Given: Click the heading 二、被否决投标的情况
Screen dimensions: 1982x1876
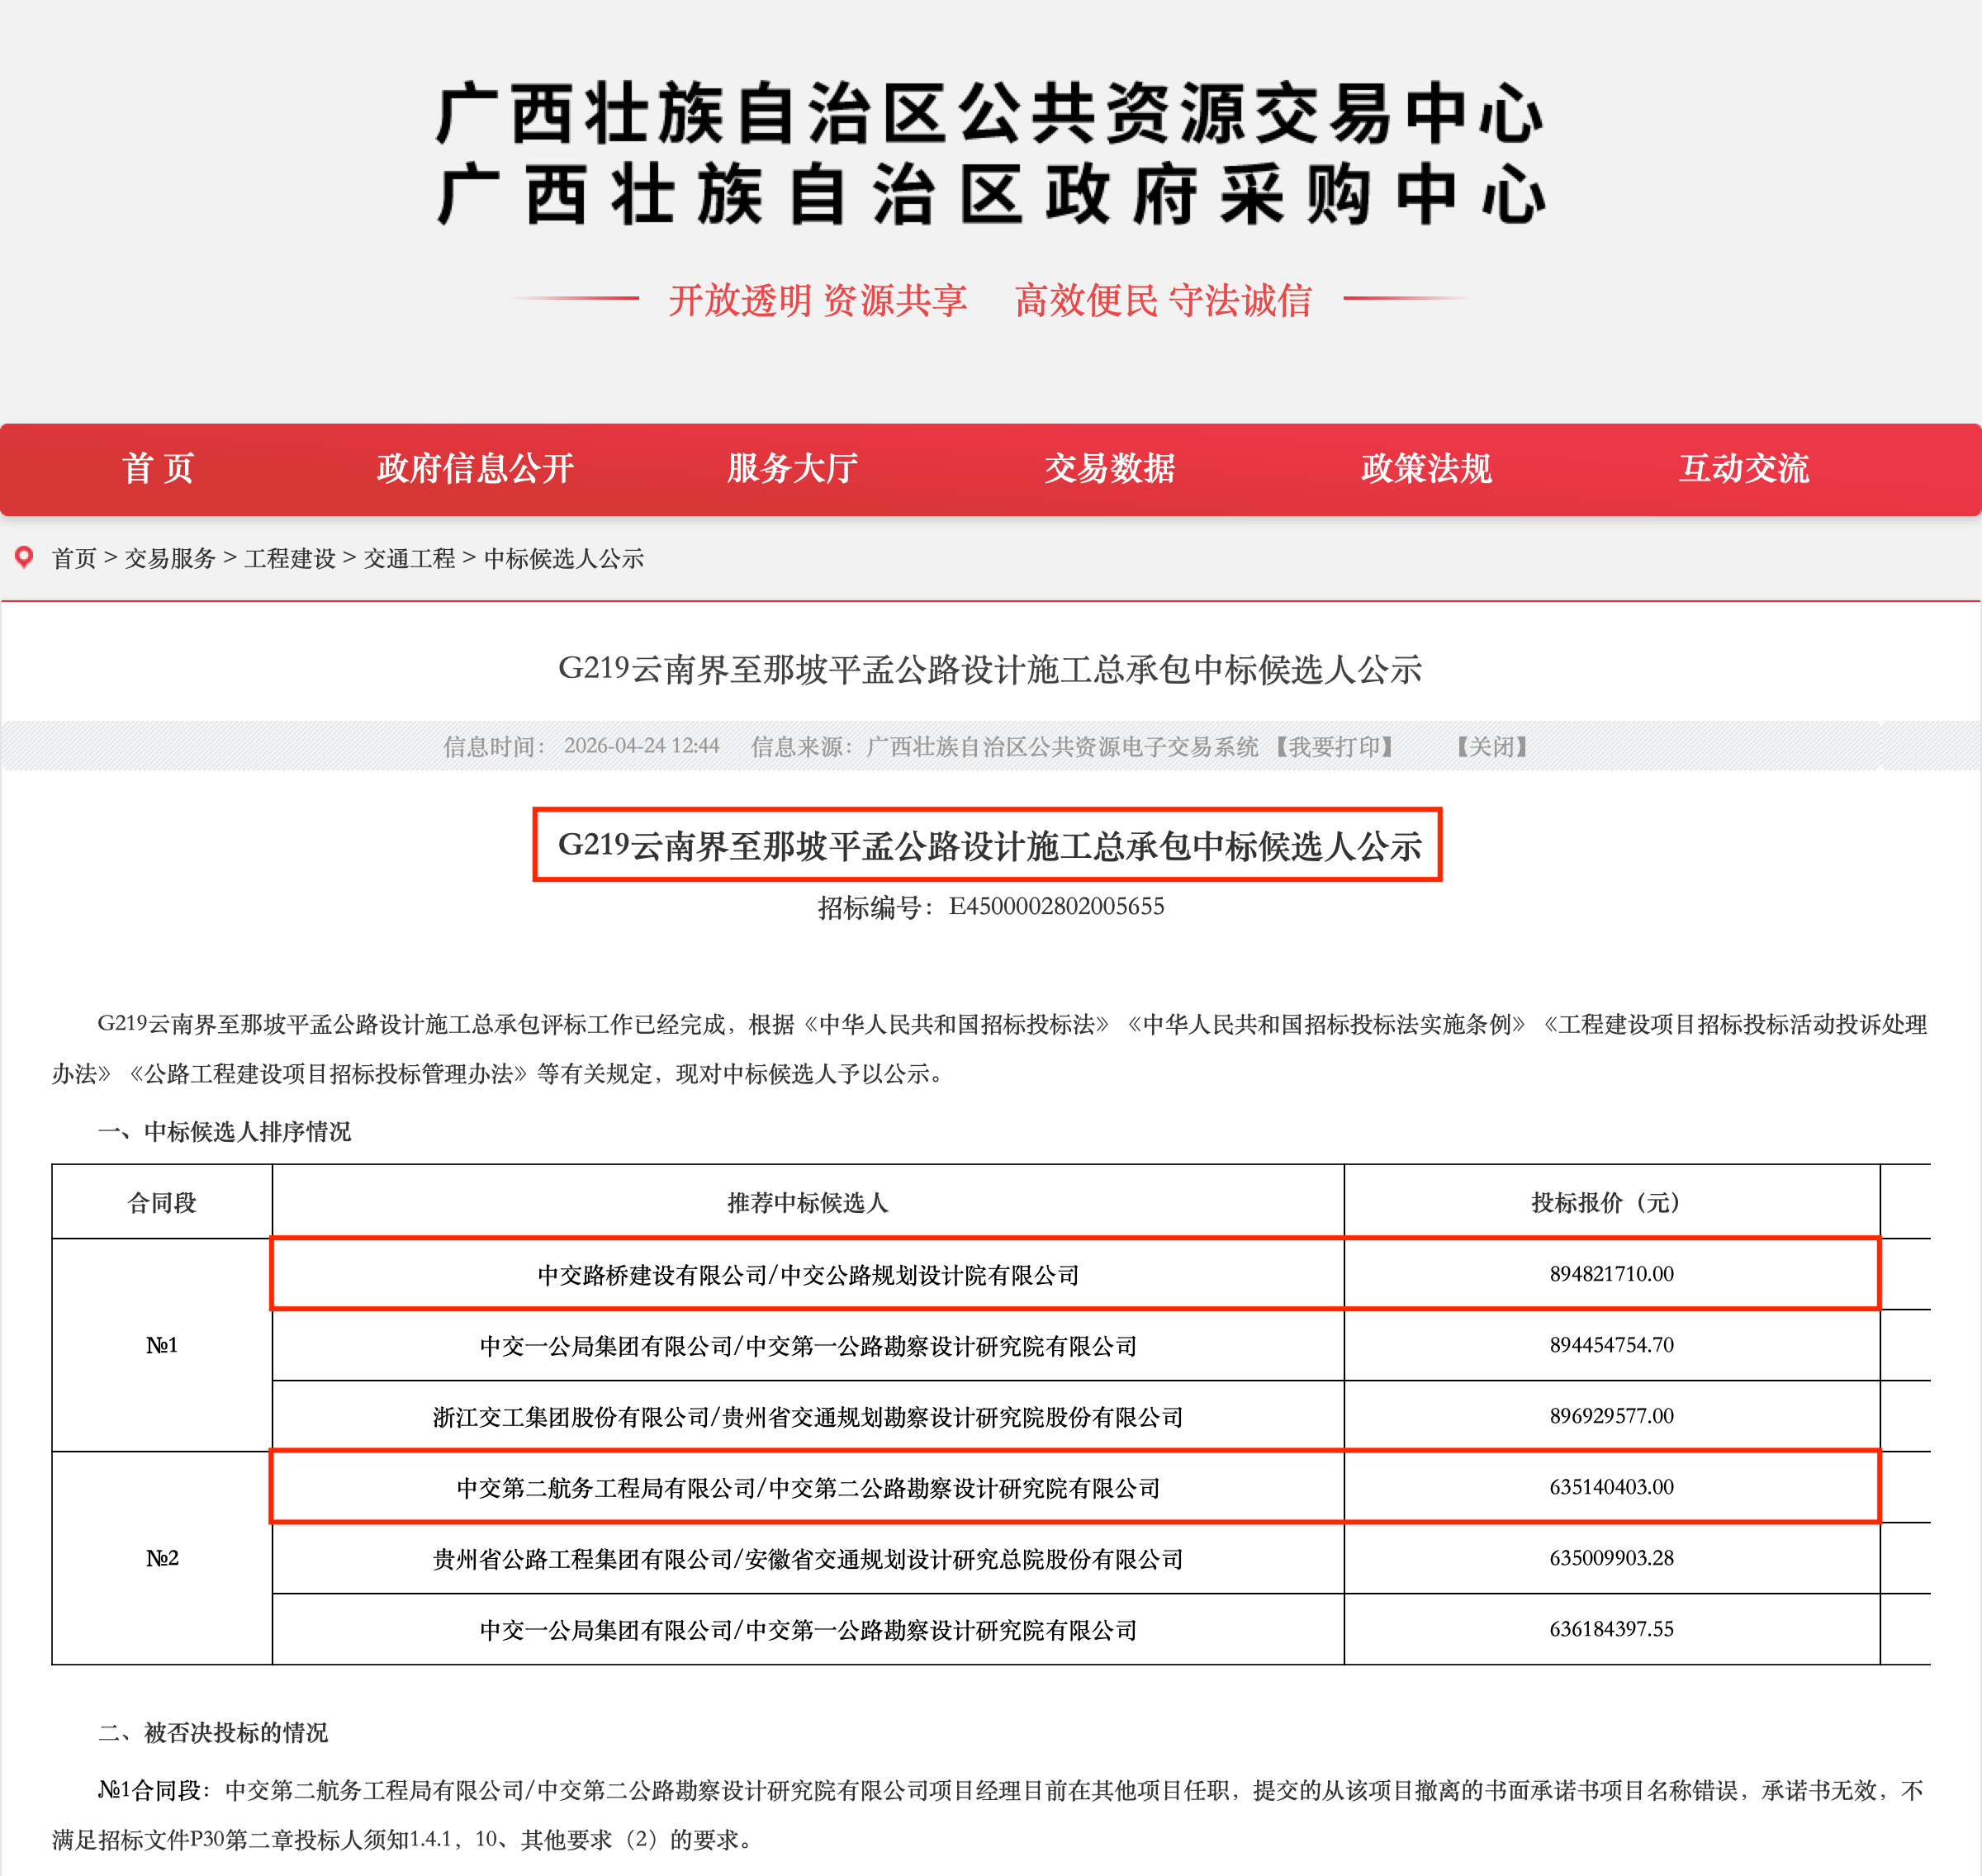Looking at the screenshot, I should pos(213,1732).
